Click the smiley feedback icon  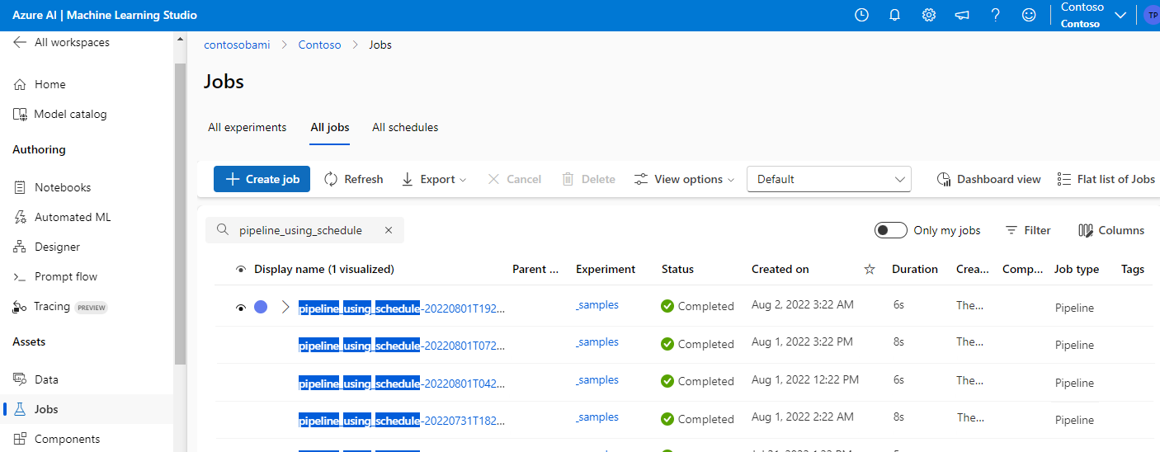point(1028,15)
